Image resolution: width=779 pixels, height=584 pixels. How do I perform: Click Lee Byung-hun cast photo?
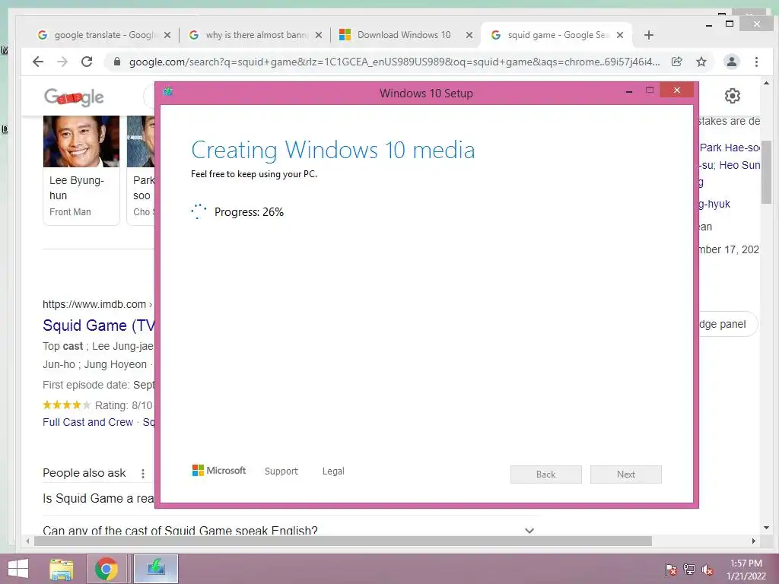tap(81, 141)
